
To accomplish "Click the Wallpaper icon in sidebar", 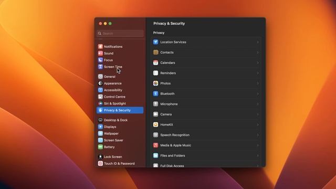I will (x=100, y=133).
